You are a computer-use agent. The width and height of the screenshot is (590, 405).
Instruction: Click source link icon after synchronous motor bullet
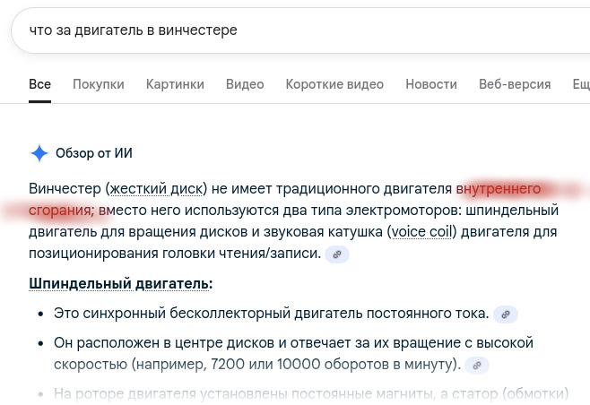pyautogui.click(x=506, y=315)
